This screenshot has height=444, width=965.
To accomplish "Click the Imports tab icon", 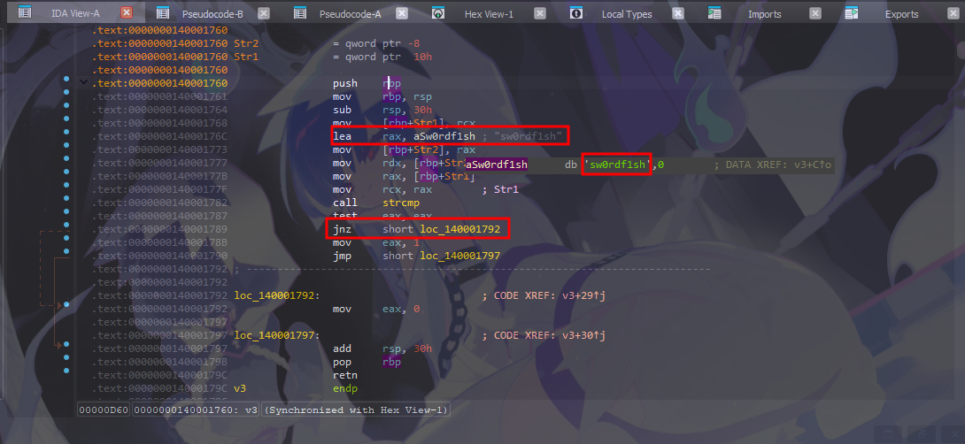I will pos(714,13).
